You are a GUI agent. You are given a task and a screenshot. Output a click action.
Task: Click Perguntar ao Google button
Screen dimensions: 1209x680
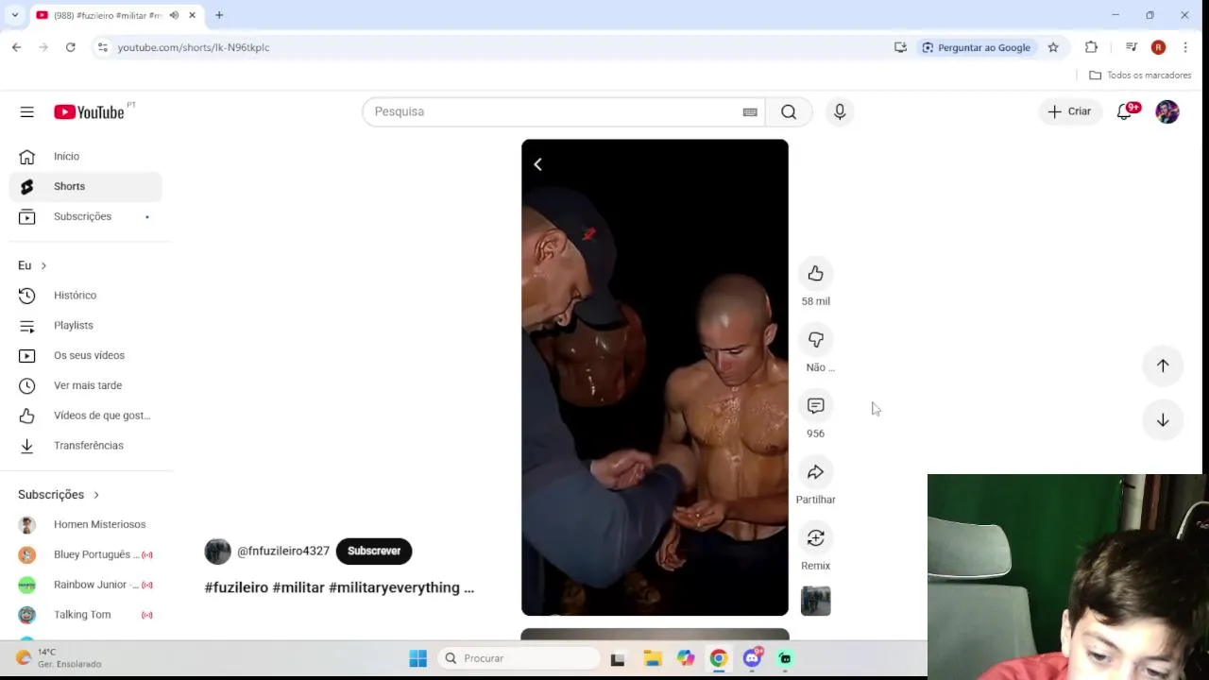pos(976,47)
